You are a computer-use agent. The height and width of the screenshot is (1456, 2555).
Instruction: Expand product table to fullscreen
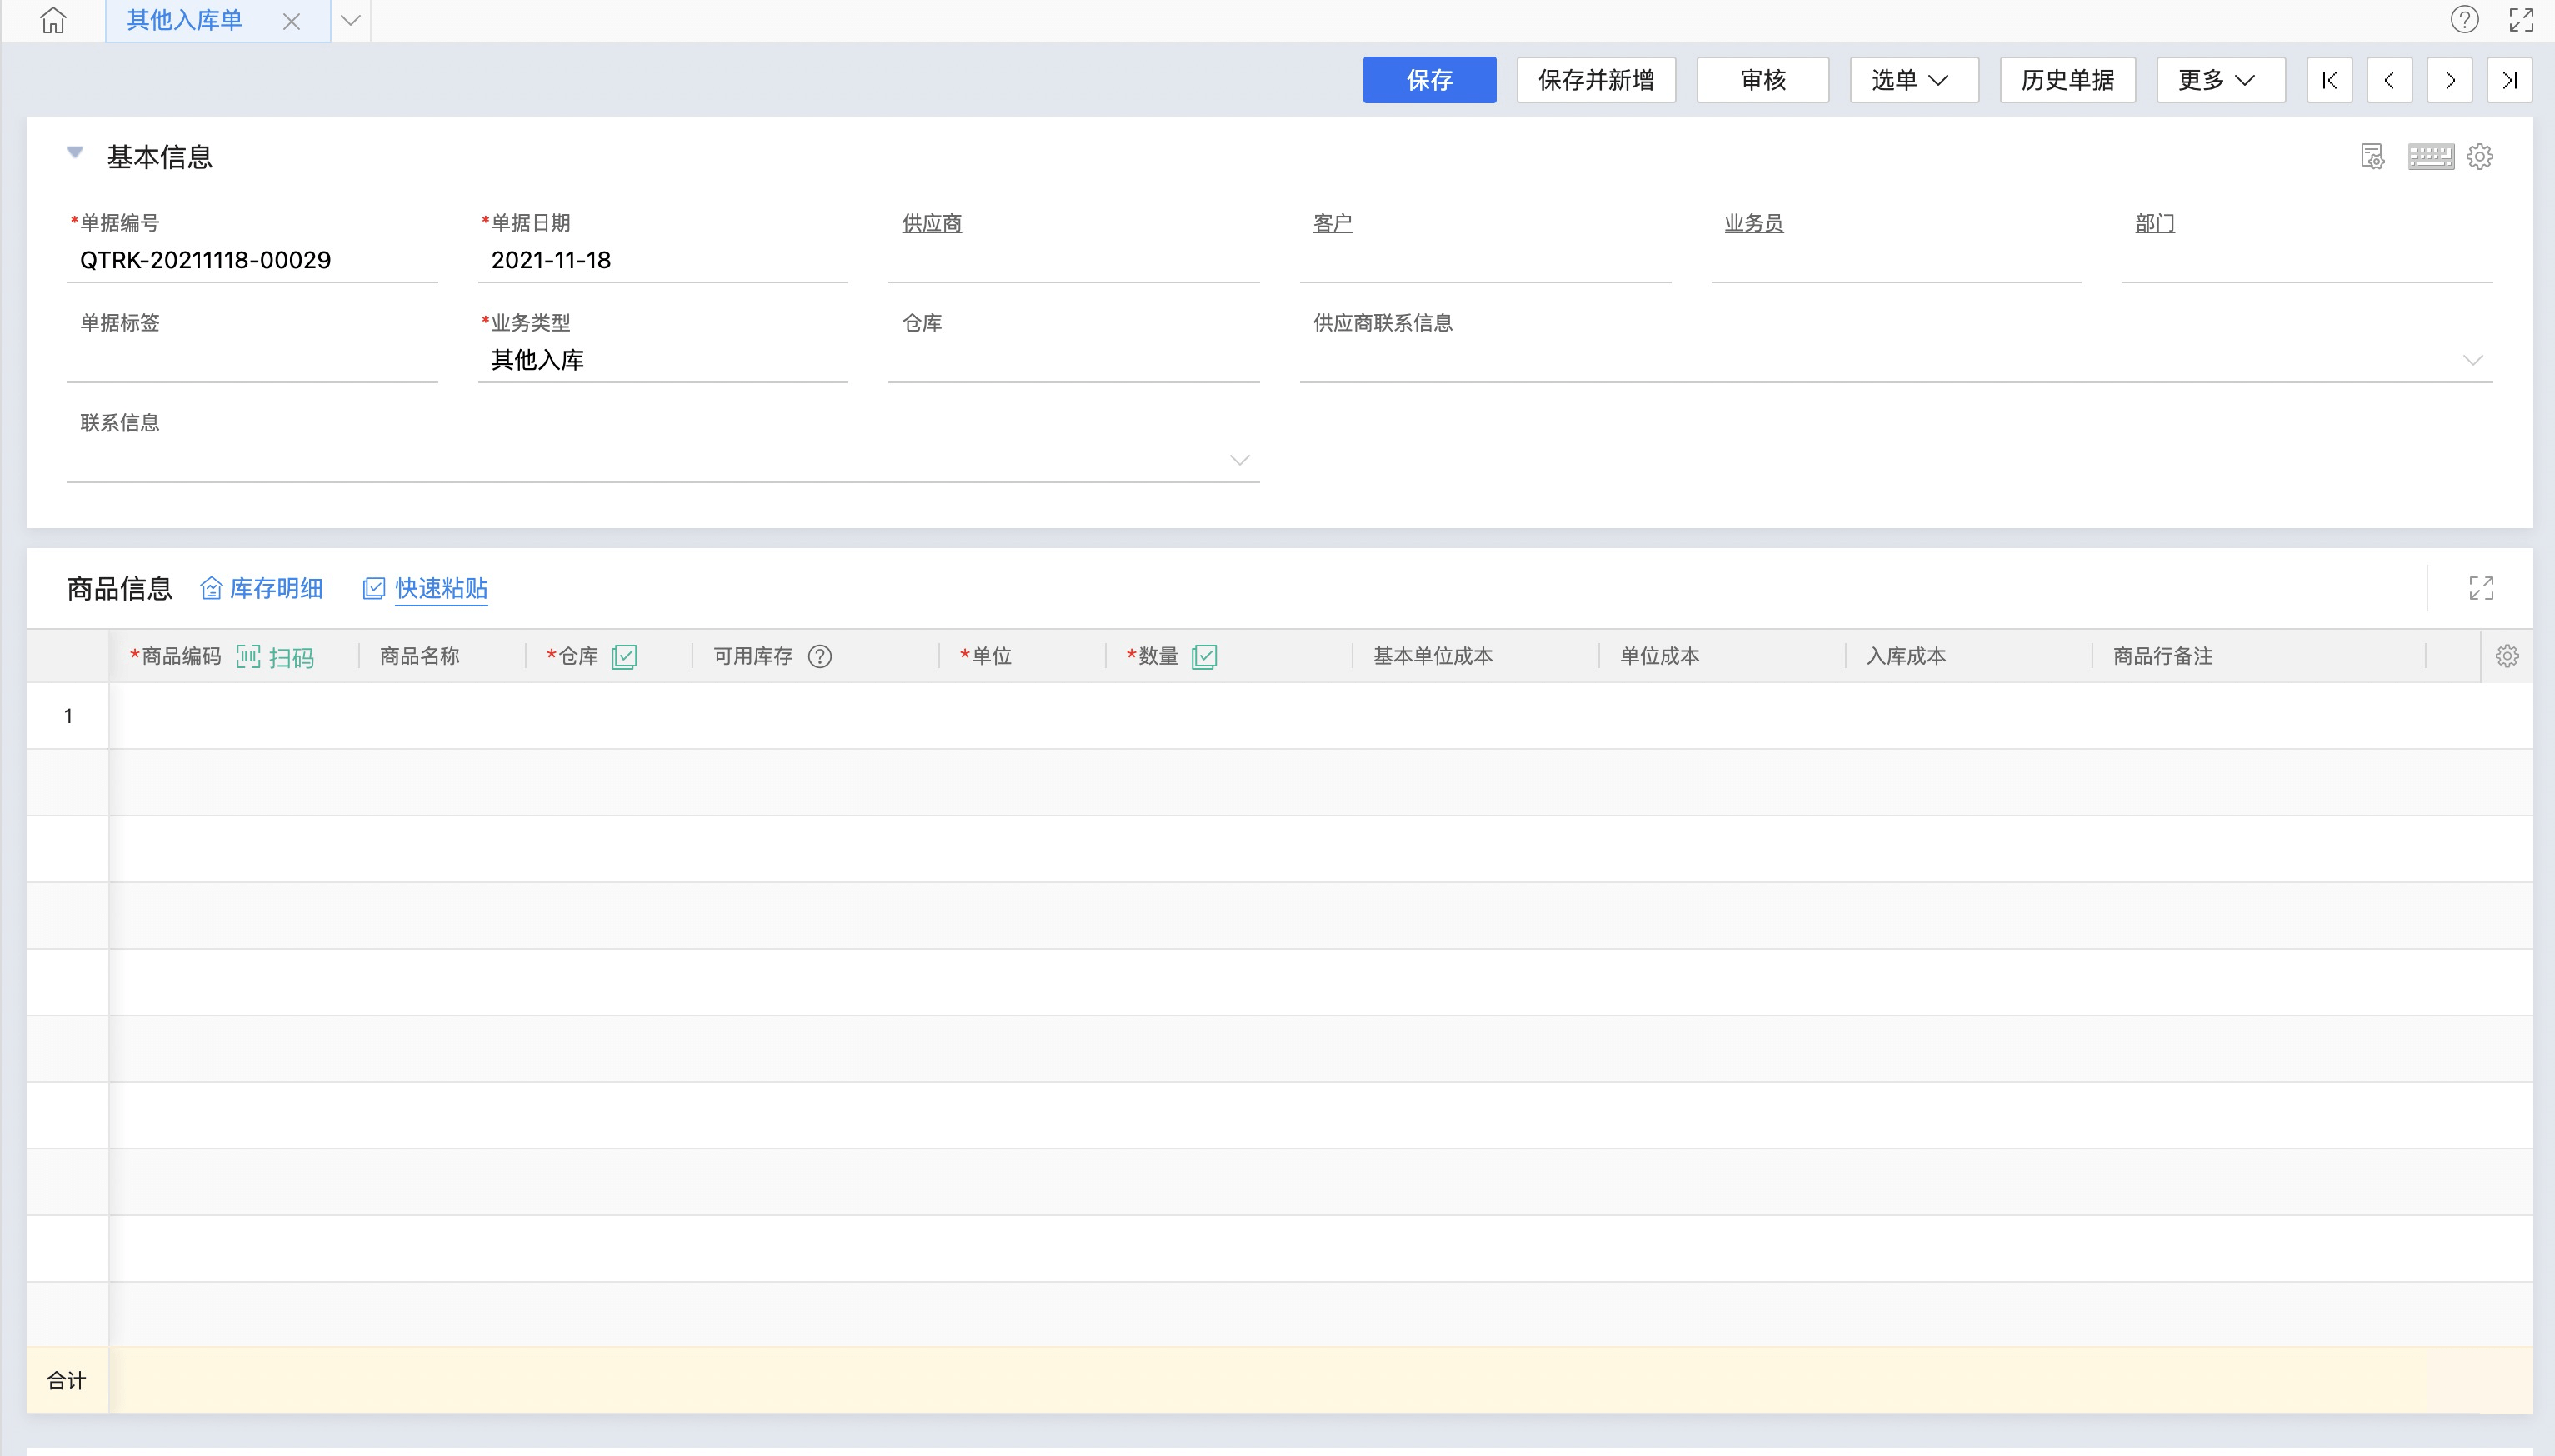point(2481,588)
